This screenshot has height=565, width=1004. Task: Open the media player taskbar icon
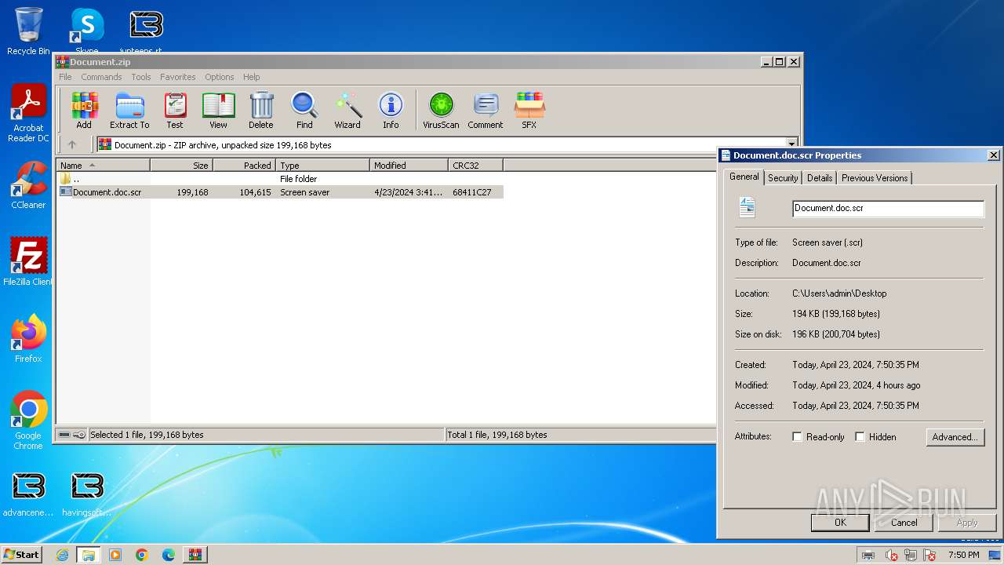115,555
